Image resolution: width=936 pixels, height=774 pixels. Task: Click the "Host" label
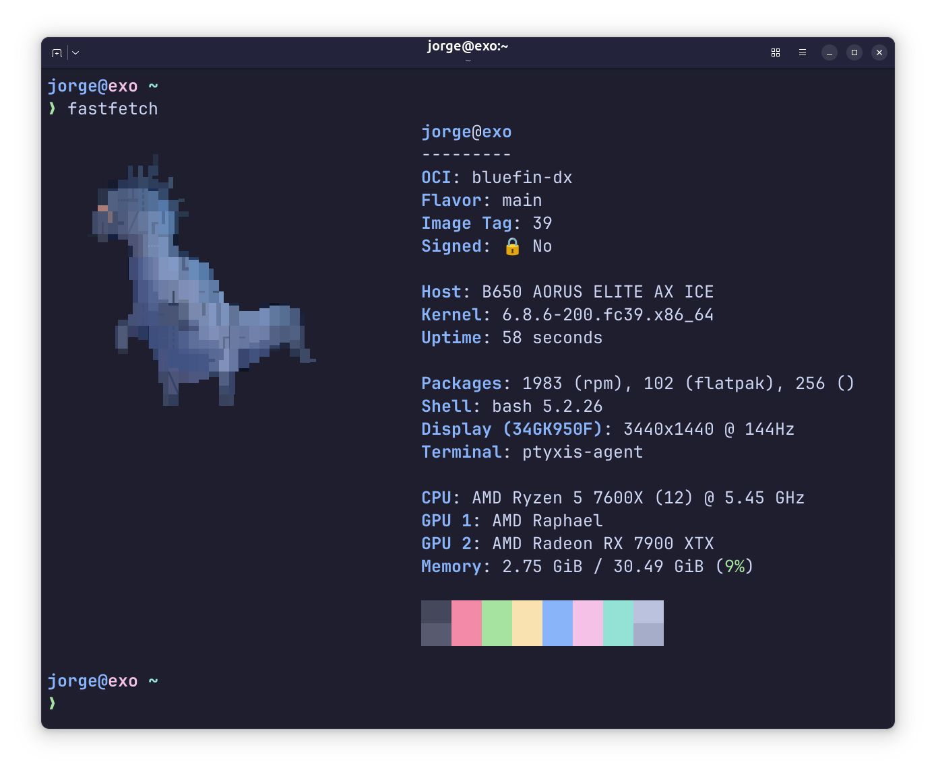click(441, 292)
